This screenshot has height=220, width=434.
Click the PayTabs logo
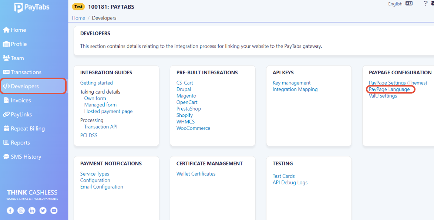32,7
